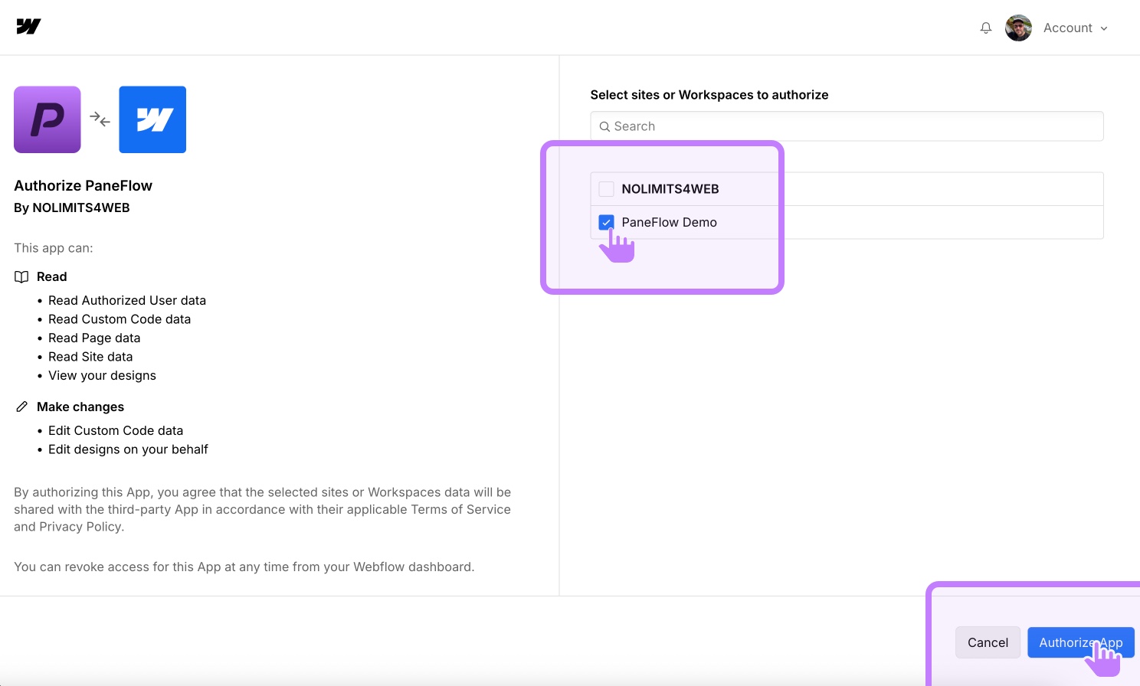The width and height of the screenshot is (1140, 686).
Task: Click the Cancel button
Action: [x=988, y=642]
